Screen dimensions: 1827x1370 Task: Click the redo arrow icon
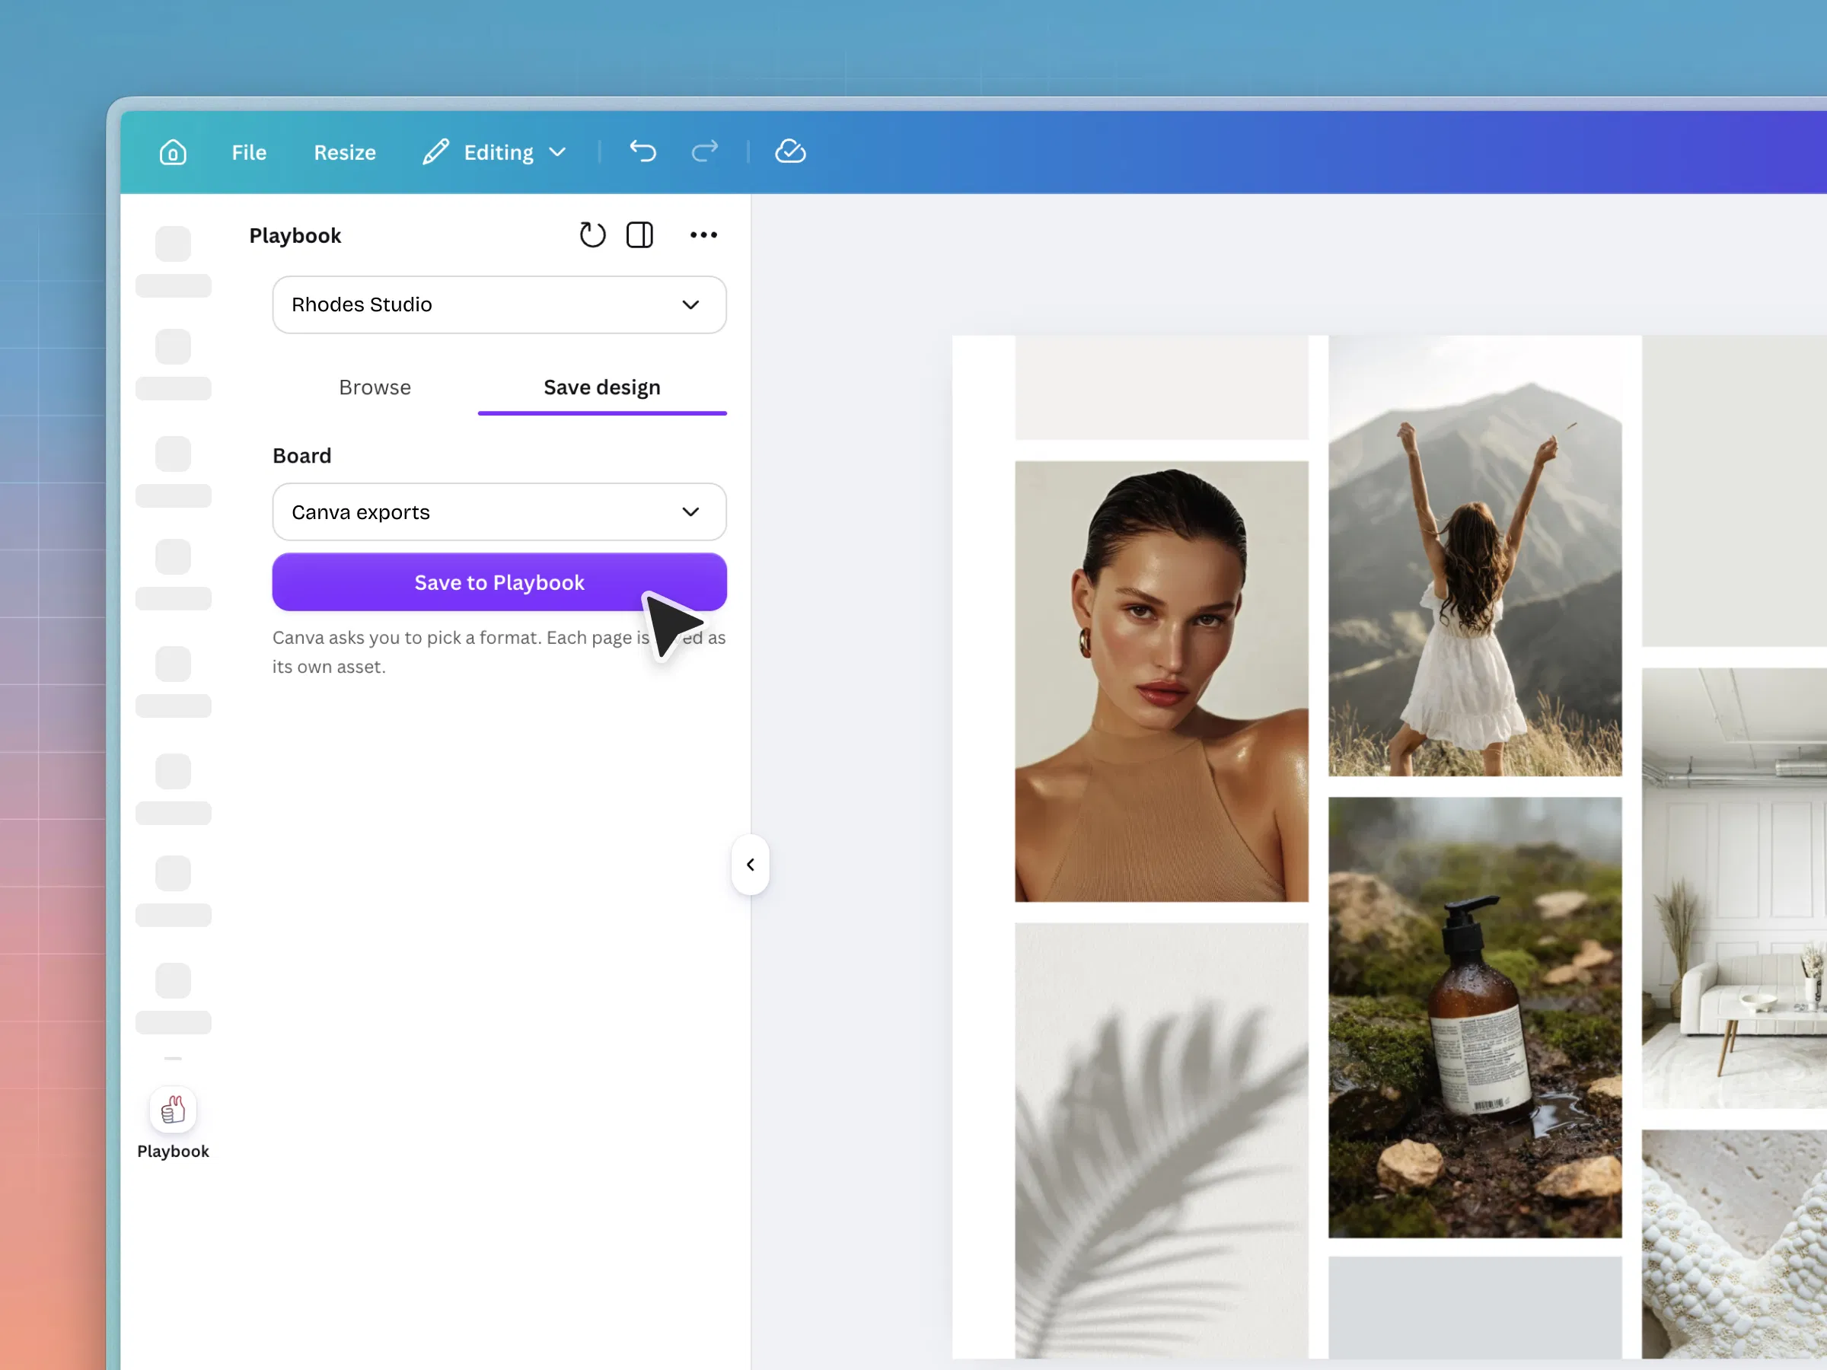coord(704,151)
